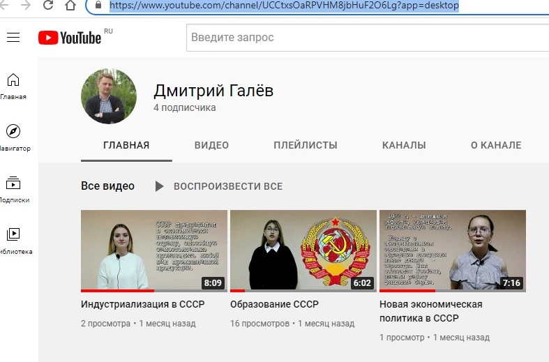The image size is (549, 362).
Task: Click the channel avatar picture
Action: click(x=109, y=97)
